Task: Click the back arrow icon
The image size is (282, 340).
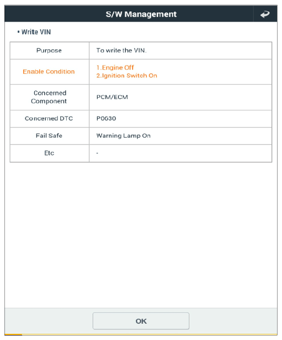Action: (265, 14)
